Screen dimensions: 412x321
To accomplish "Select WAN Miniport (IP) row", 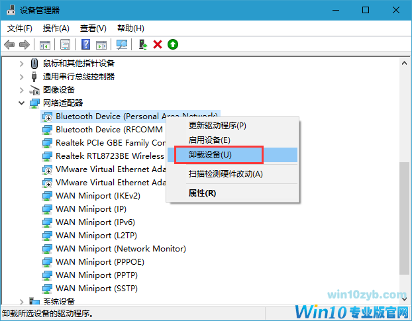I will [84, 209].
